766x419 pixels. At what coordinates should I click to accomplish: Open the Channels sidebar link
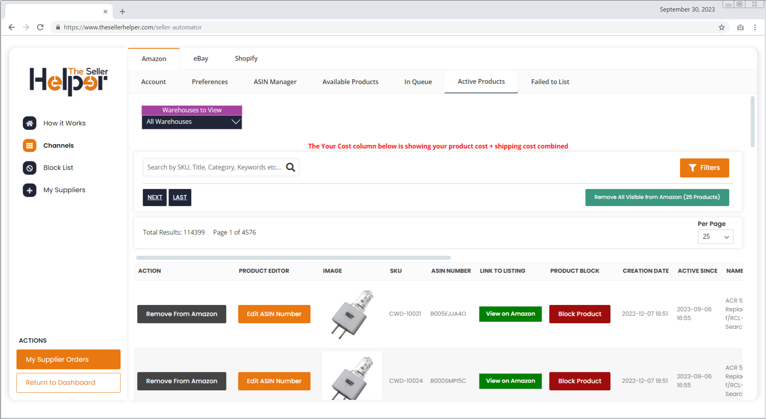(x=58, y=145)
